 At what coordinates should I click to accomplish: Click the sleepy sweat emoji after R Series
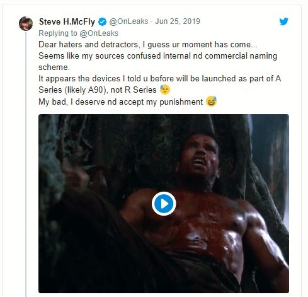coord(165,90)
